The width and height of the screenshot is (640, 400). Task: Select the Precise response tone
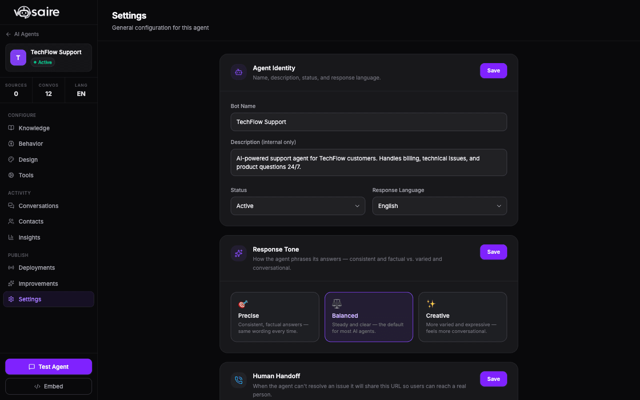275,317
